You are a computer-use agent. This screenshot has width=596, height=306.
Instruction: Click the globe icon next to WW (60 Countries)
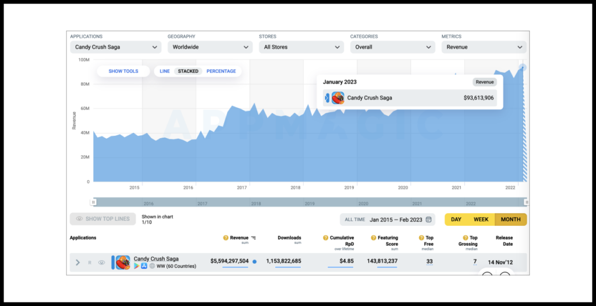coord(152,266)
